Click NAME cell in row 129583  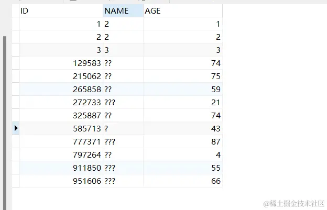(123, 63)
